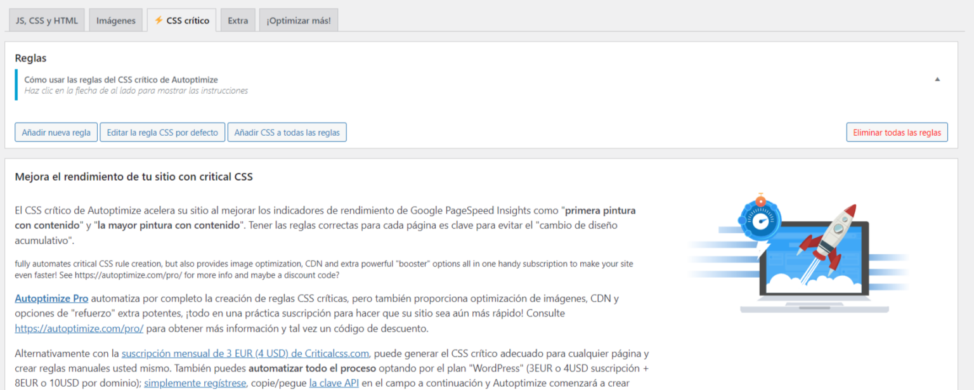Click "Eliminar todas las reglas"

pos(897,132)
